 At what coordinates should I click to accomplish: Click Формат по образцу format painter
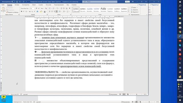point(12,12)
